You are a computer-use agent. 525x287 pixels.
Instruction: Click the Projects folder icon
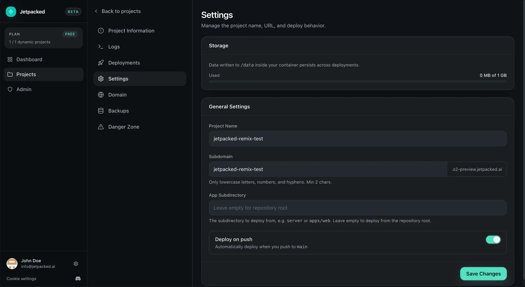coord(10,74)
